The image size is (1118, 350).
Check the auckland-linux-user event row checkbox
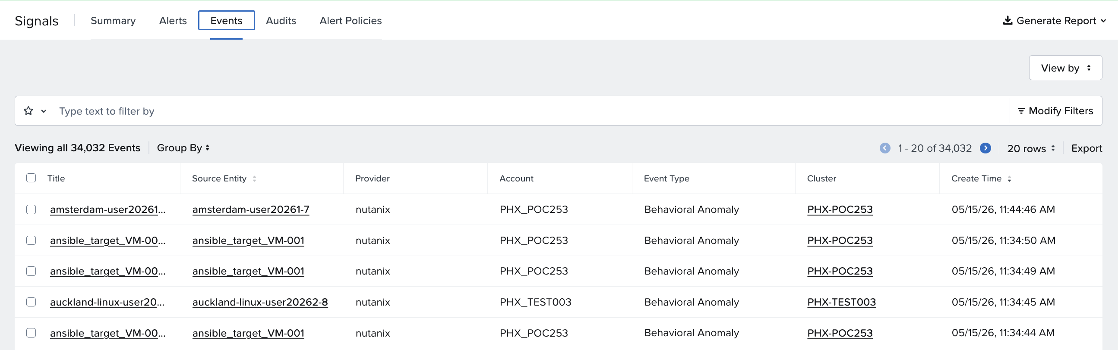[31, 302]
